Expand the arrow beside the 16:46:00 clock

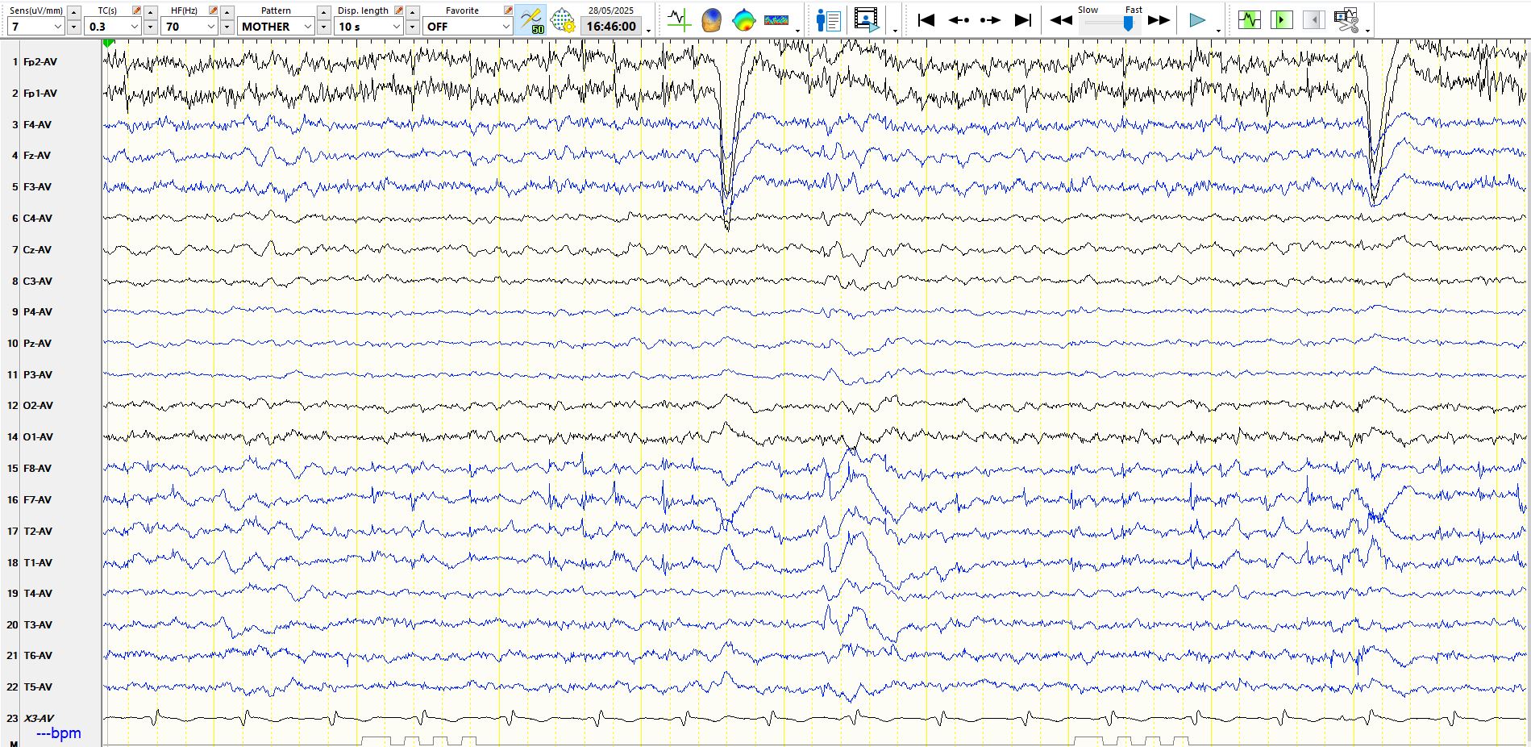coord(649,31)
